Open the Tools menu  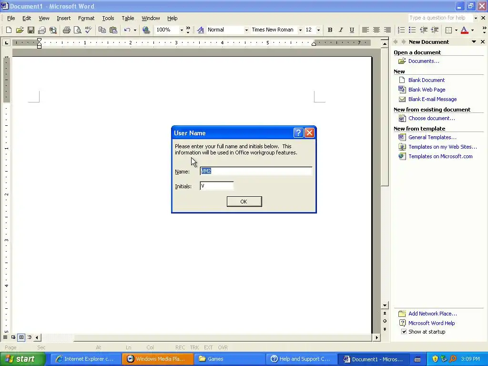(x=108, y=18)
